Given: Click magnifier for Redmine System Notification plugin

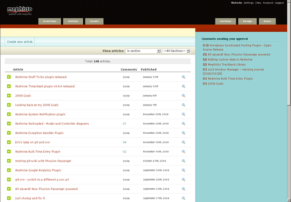Looking at the screenshot, I should pyautogui.click(x=184, y=114).
